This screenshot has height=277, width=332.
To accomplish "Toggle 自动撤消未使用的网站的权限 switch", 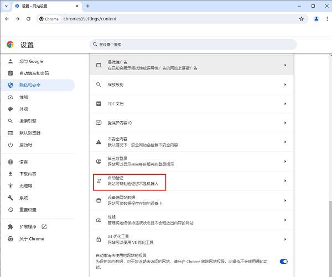I will 284,261.
